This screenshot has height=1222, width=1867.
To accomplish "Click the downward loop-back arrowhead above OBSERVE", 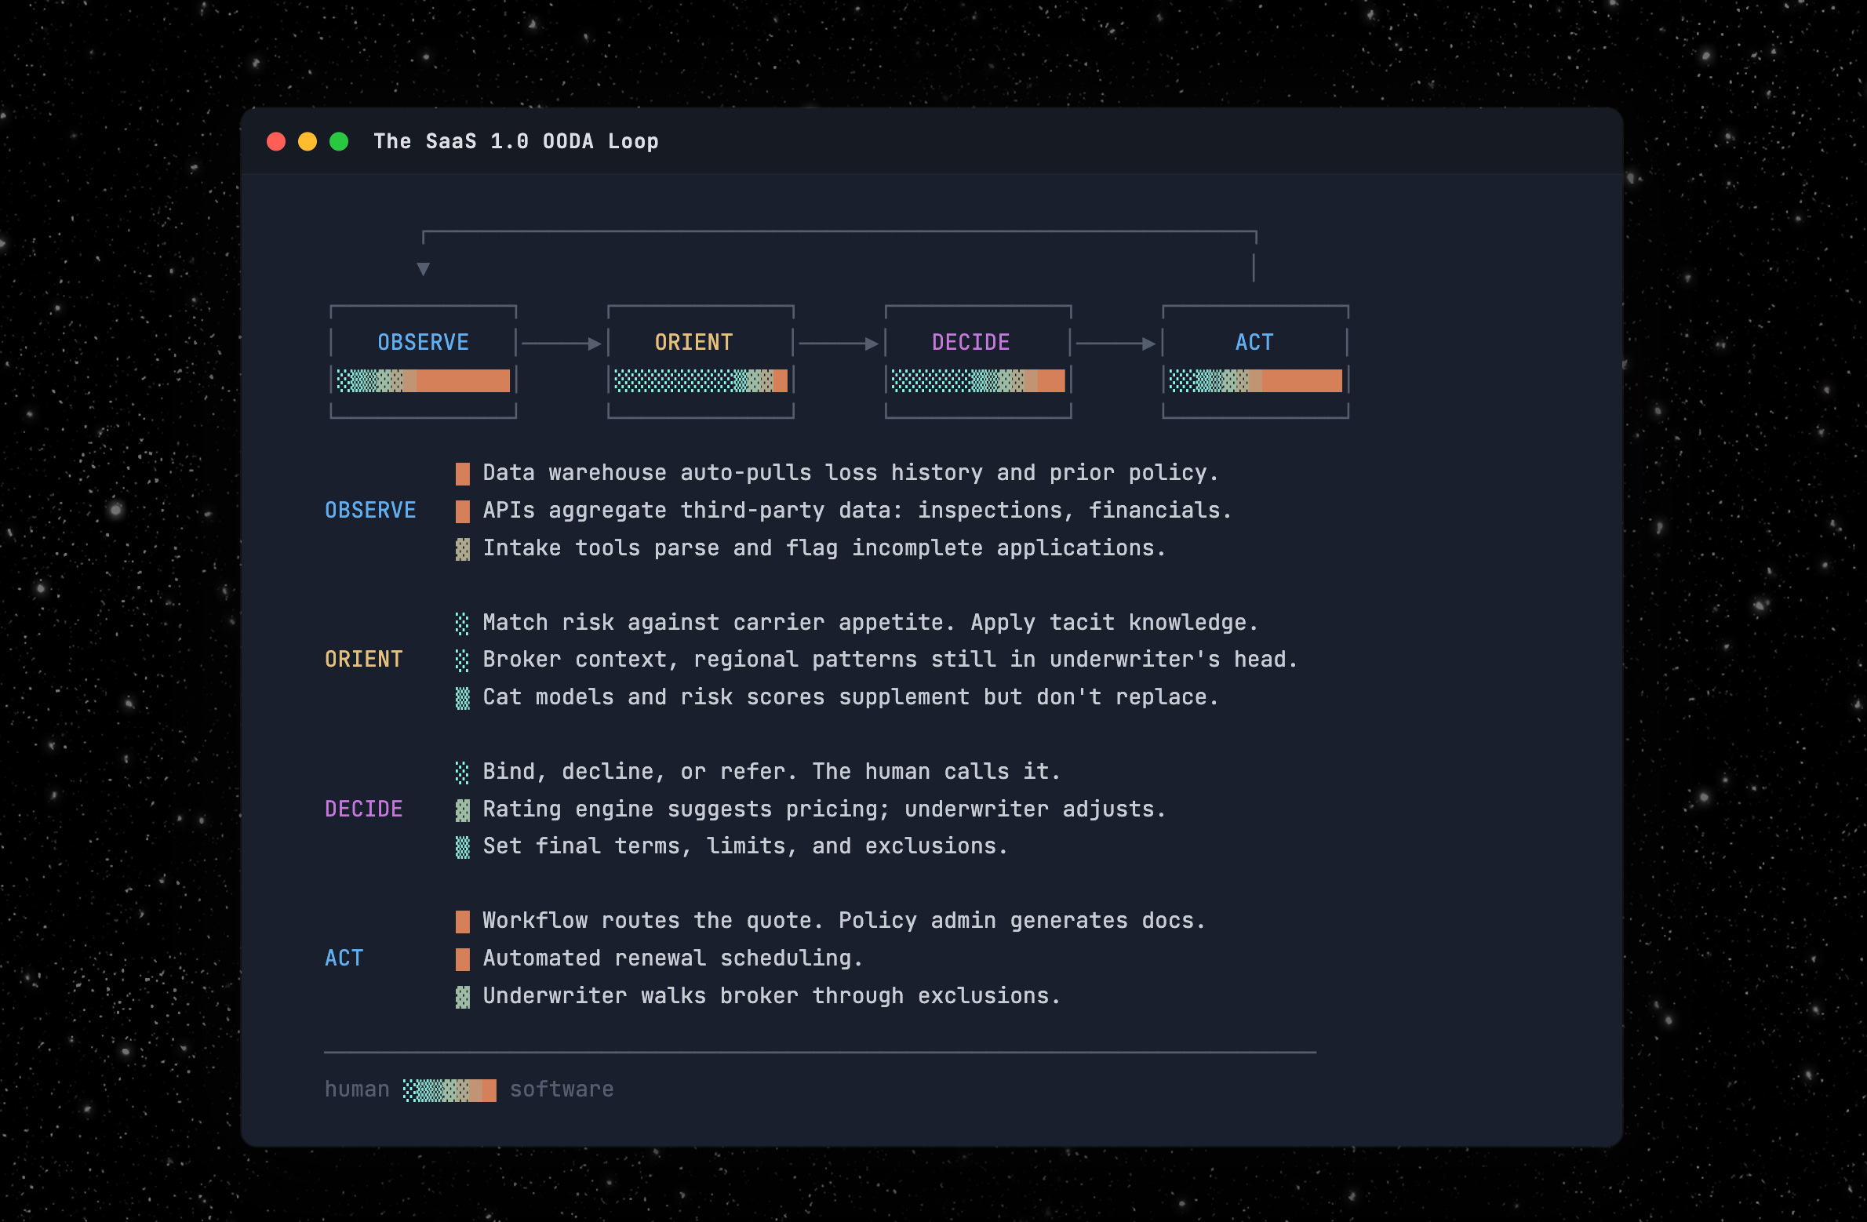I will [424, 269].
